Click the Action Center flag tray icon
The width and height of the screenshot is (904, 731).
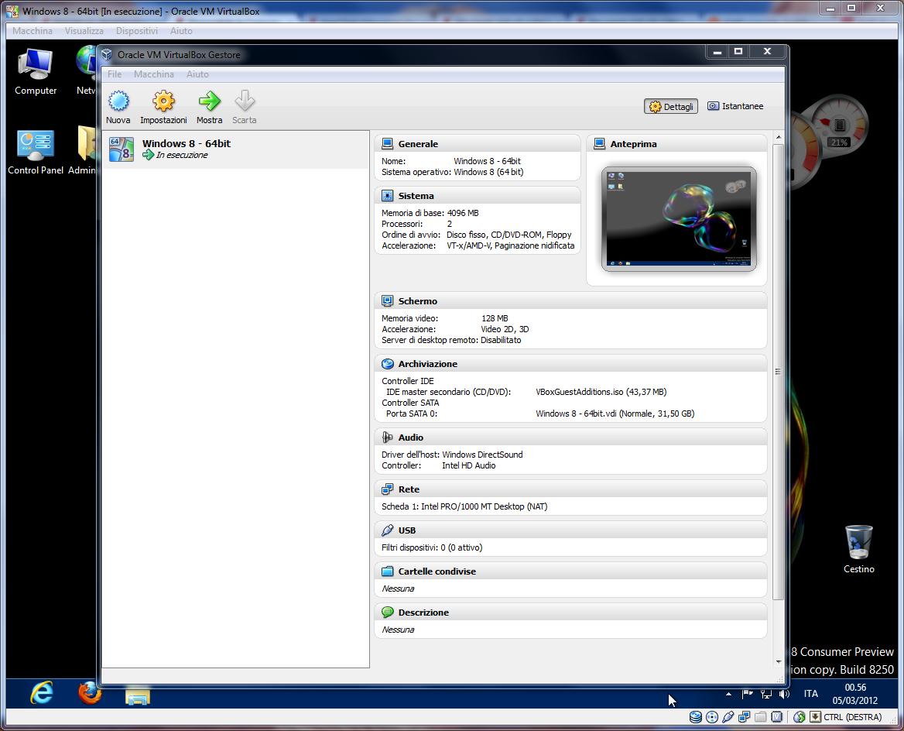(x=747, y=694)
